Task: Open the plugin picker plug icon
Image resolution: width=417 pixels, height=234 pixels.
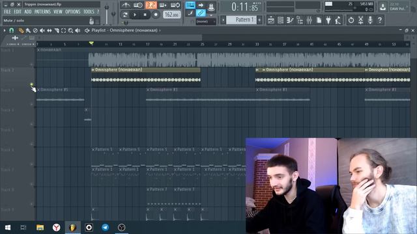Action: [x=328, y=20]
